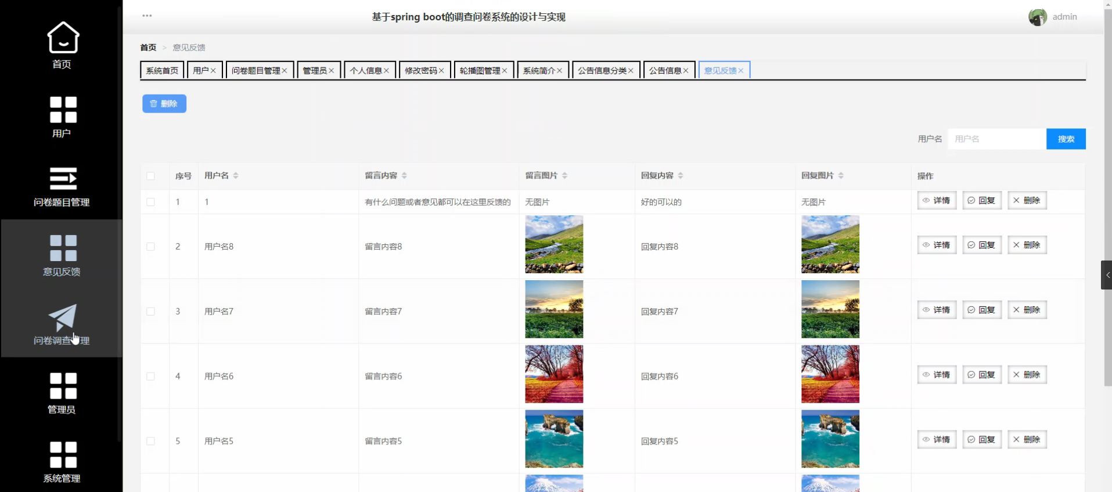Image resolution: width=1112 pixels, height=492 pixels.
Task: Click the 首页 breadcrumb link
Action: coord(148,48)
